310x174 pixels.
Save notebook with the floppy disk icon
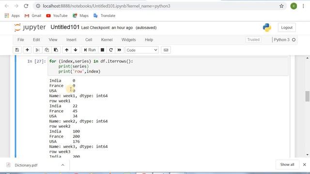(x=17, y=50)
